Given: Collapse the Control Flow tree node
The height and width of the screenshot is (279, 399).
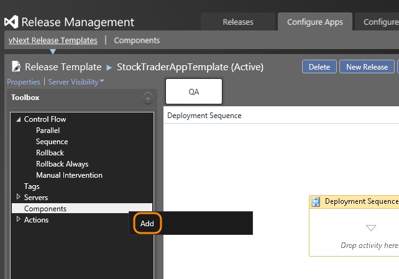Looking at the screenshot, I should (x=18, y=119).
